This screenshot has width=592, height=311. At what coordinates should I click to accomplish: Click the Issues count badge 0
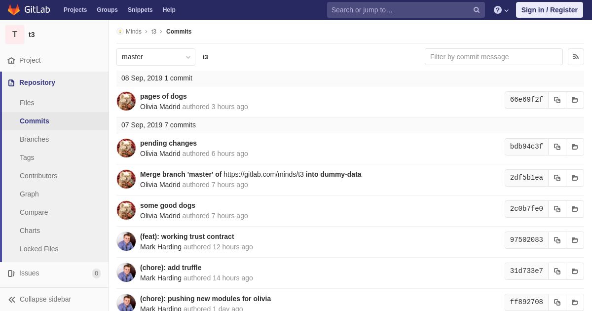[96, 273]
